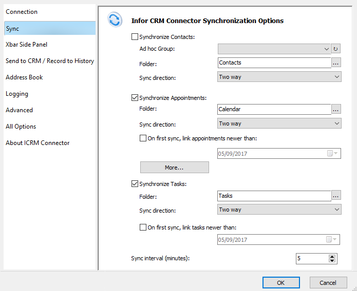This screenshot has height=291, width=357.
Task: Browse for the Contacts folder
Action: tap(336, 63)
